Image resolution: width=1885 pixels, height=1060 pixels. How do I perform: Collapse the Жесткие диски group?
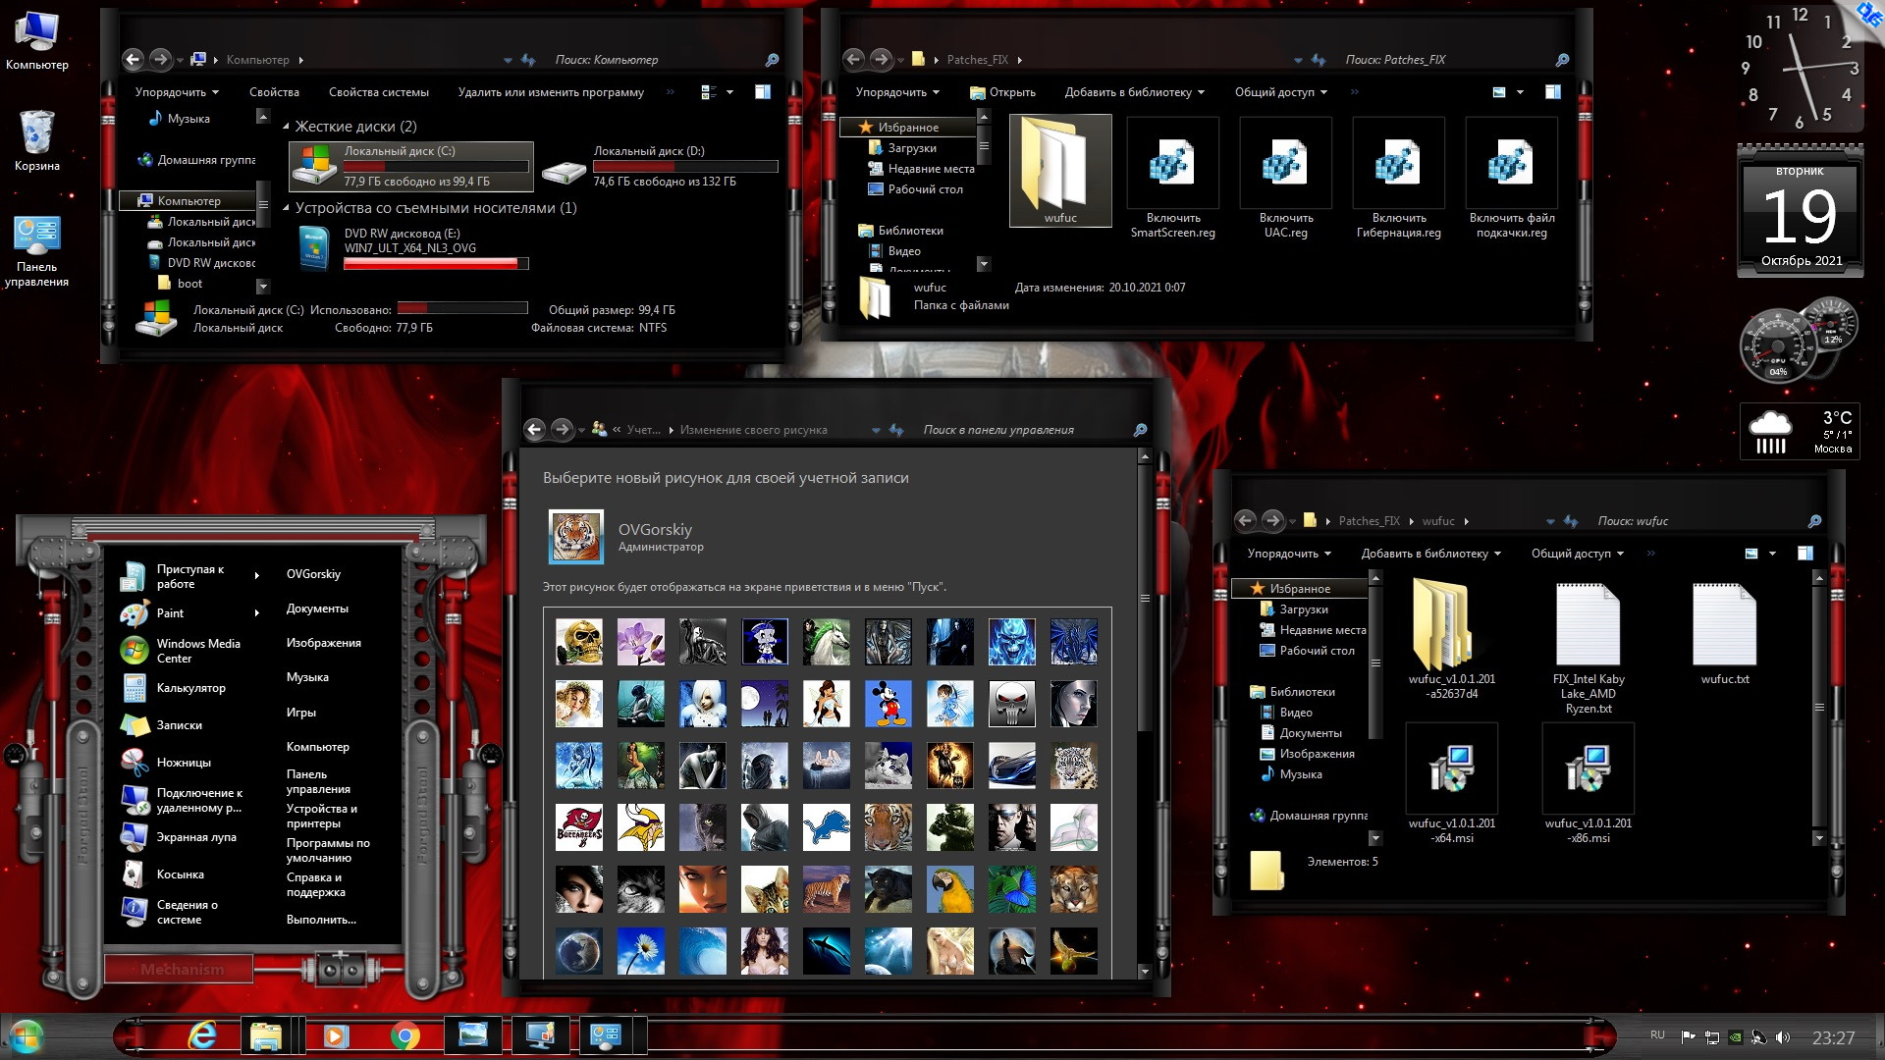click(287, 127)
